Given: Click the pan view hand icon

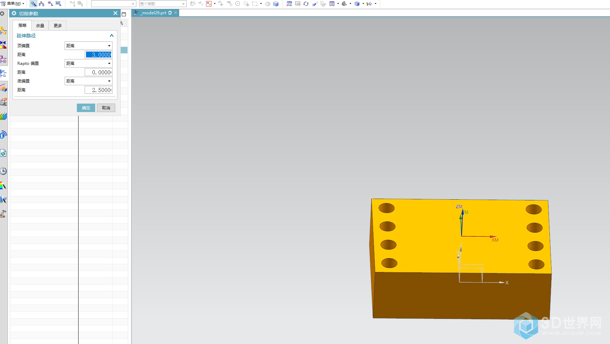Looking at the screenshot, I should coord(298,4).
